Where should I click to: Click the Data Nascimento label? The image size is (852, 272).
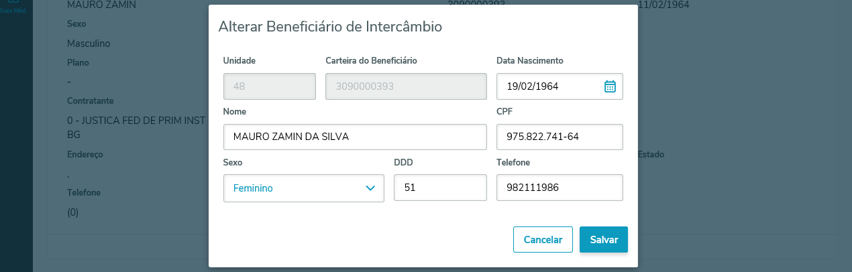tap(529, 60)
